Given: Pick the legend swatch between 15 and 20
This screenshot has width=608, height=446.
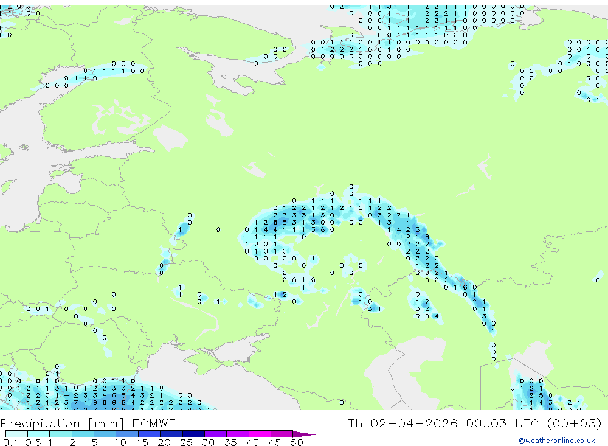Looking at the screenshot, I should click(149, 434).
